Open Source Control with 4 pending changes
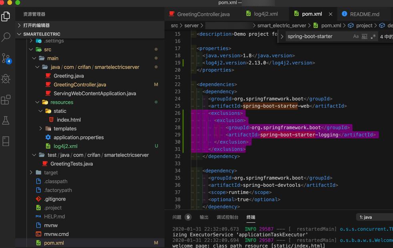393x248 pixels. click(6, 58)
